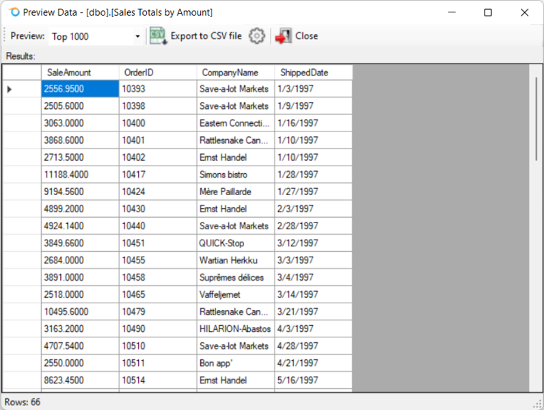Select the shipped date 5/16/1997 cell
Image resolution: width=544 pixels, height=410 pixels.
(313, 380)
